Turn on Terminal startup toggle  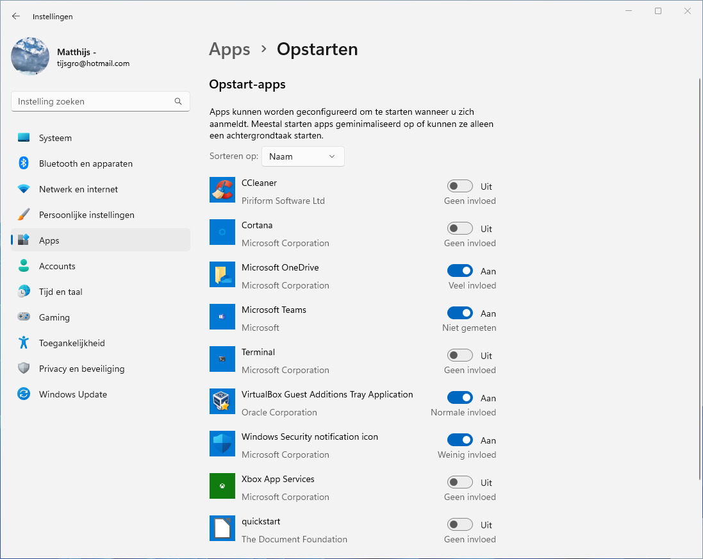459,356
